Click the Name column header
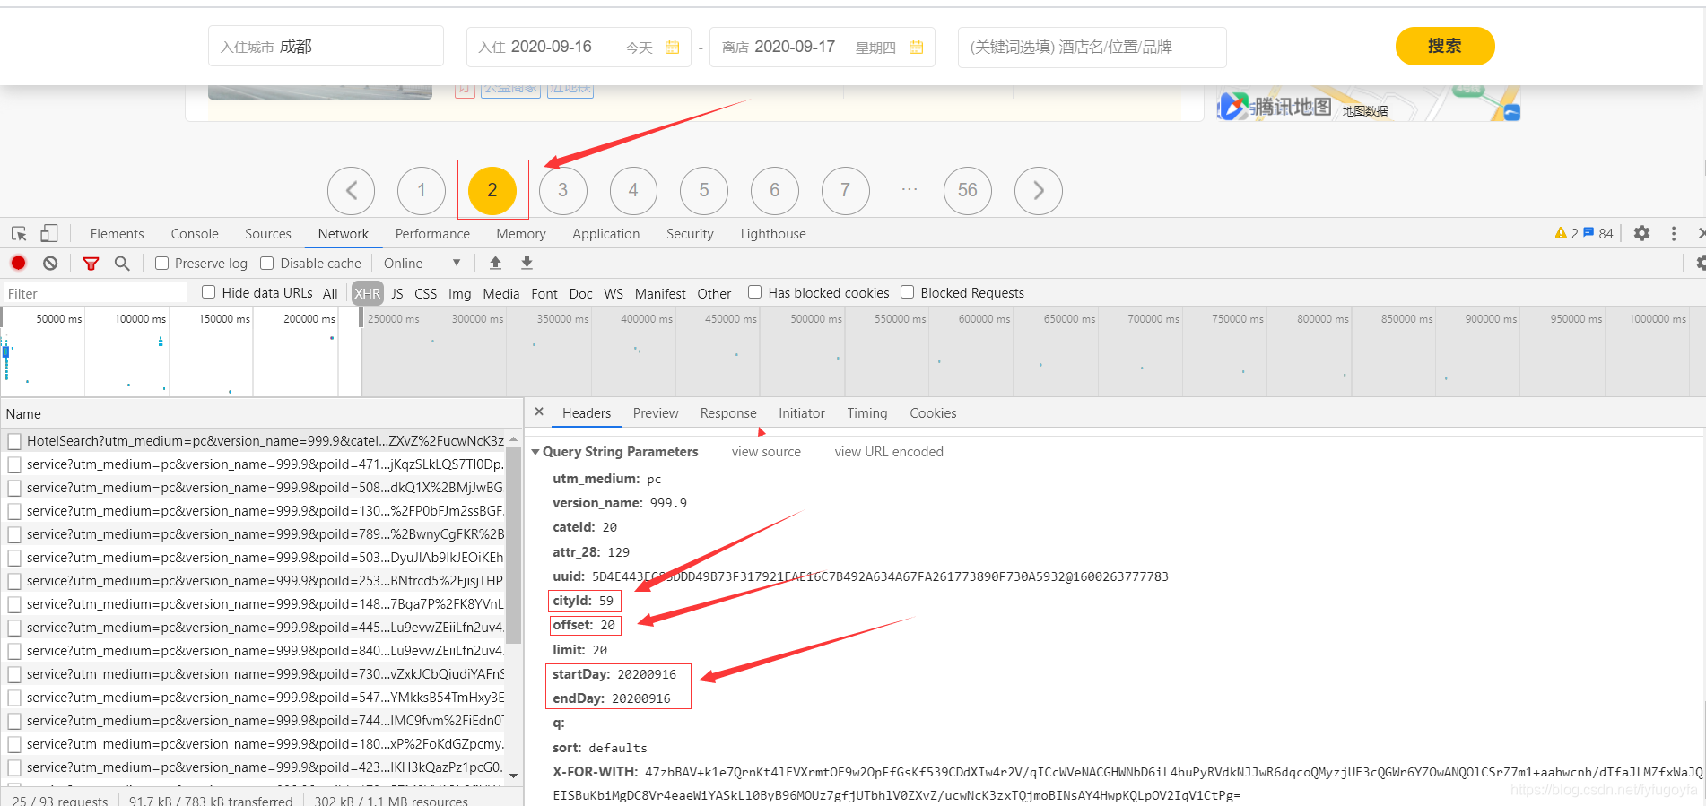The height and width of the screenshot is (806, 1706). click(23, 413)
